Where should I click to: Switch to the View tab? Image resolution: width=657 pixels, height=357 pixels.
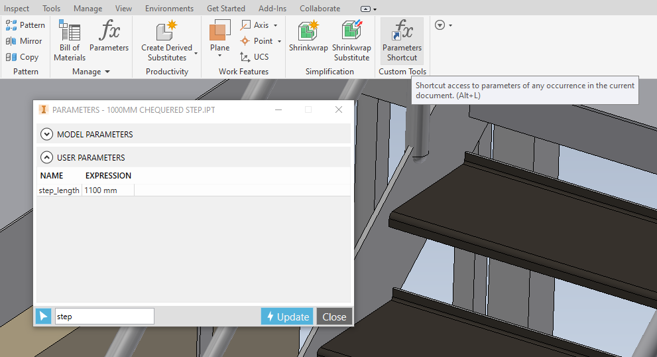tap(123, 9)
